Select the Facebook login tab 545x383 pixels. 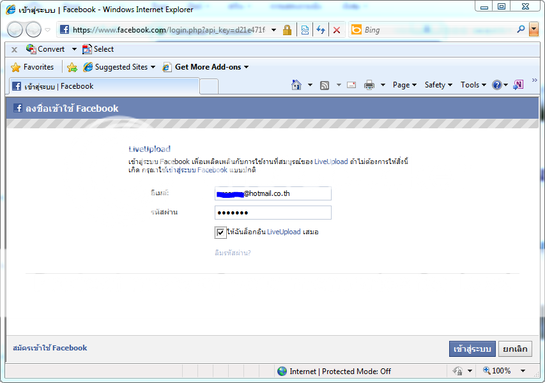coord(104,86)
